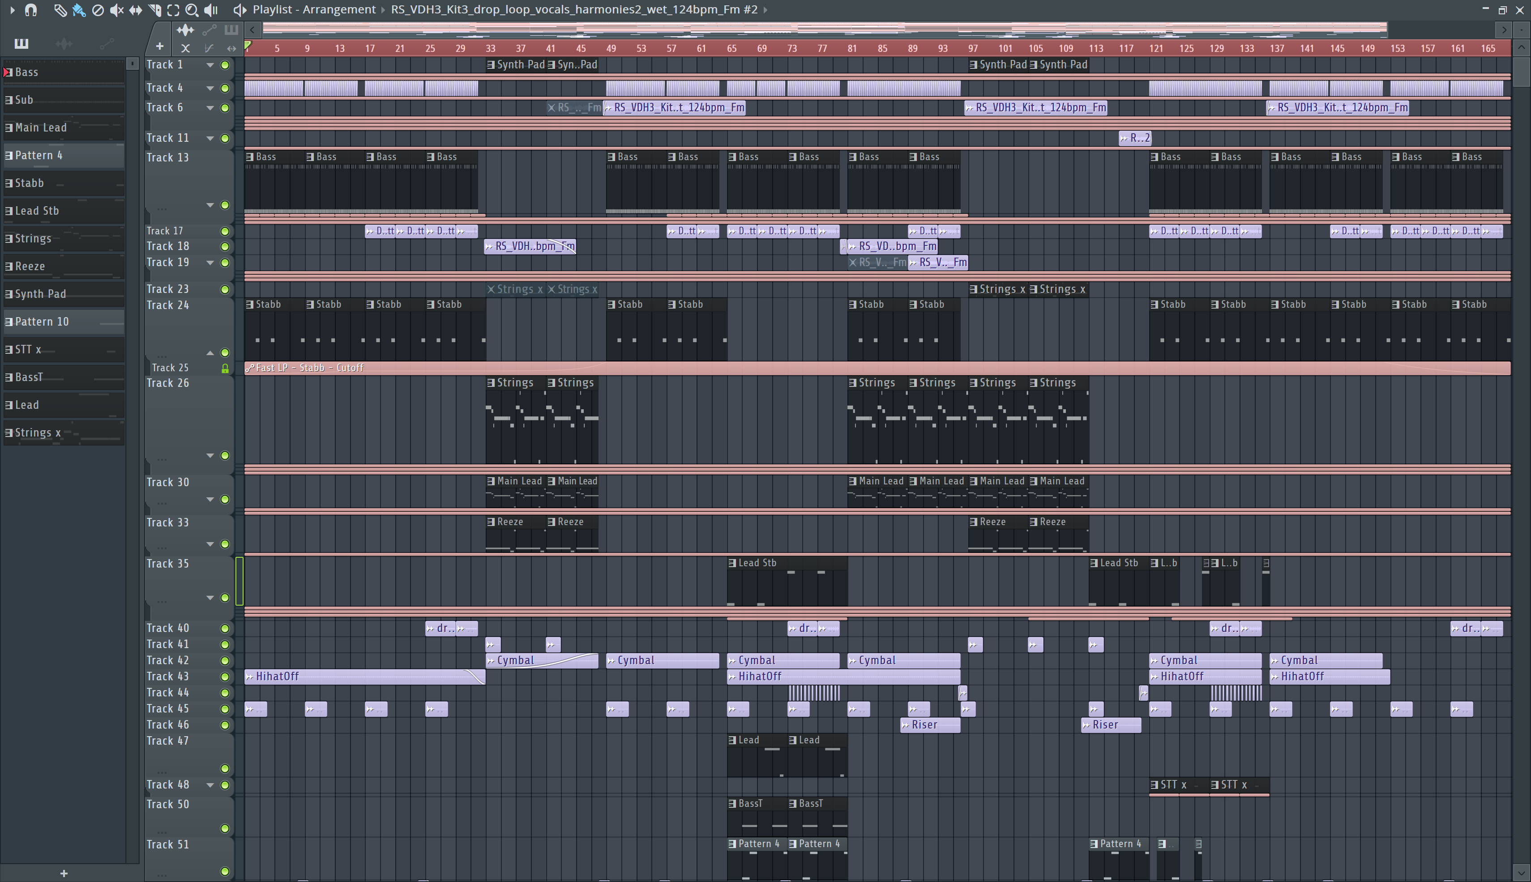Select the Pattern 4 entry in picker
This screenshot has width=1531, height=882.
64,156
